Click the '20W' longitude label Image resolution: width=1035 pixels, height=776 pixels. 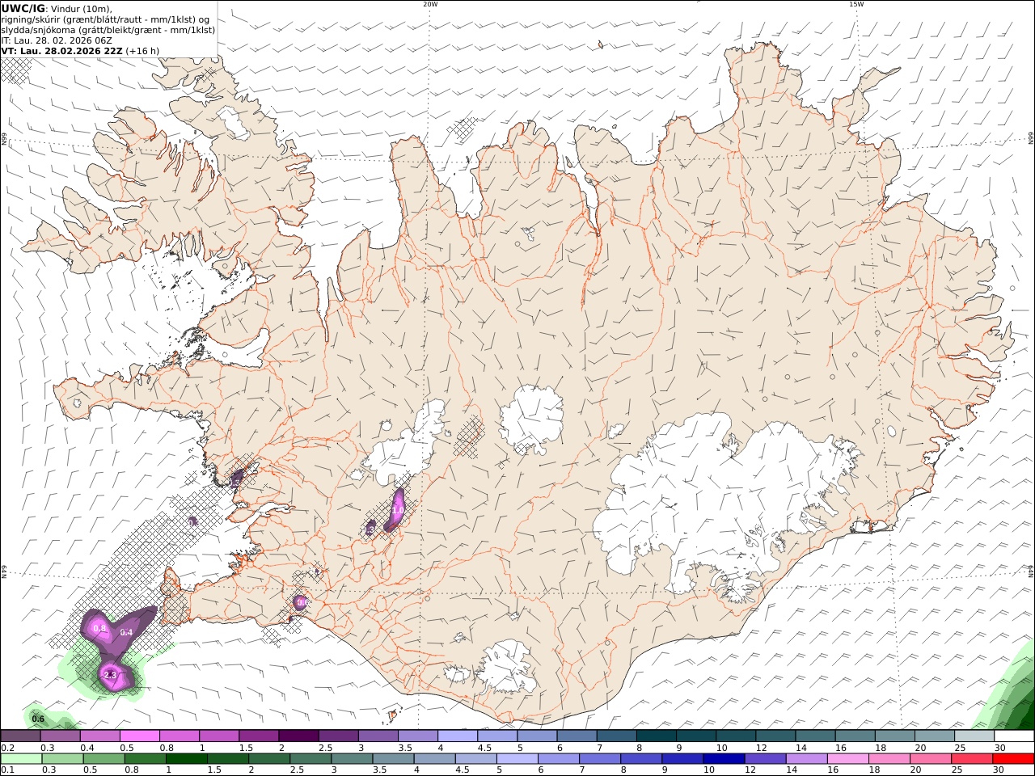pyautogui.click(x=430, y=4)
